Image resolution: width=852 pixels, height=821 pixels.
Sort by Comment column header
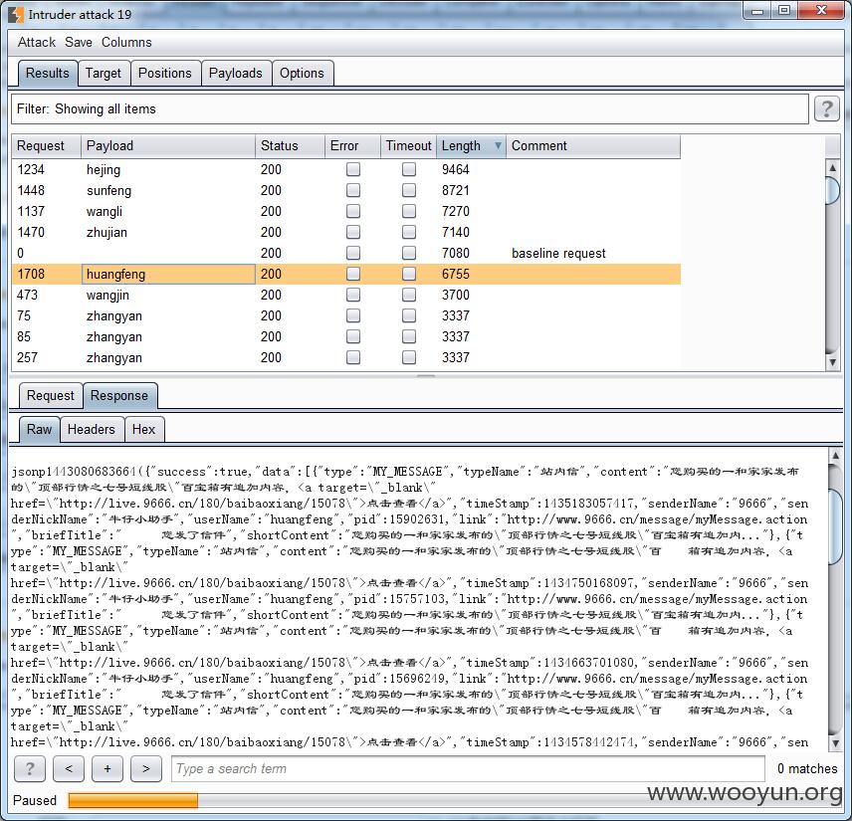click(593, 145)
